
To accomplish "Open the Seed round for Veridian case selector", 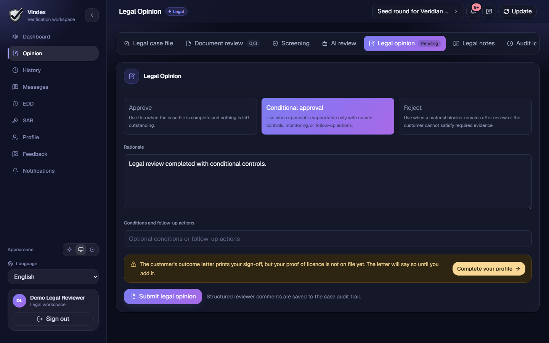I will [x=418, y=11].
